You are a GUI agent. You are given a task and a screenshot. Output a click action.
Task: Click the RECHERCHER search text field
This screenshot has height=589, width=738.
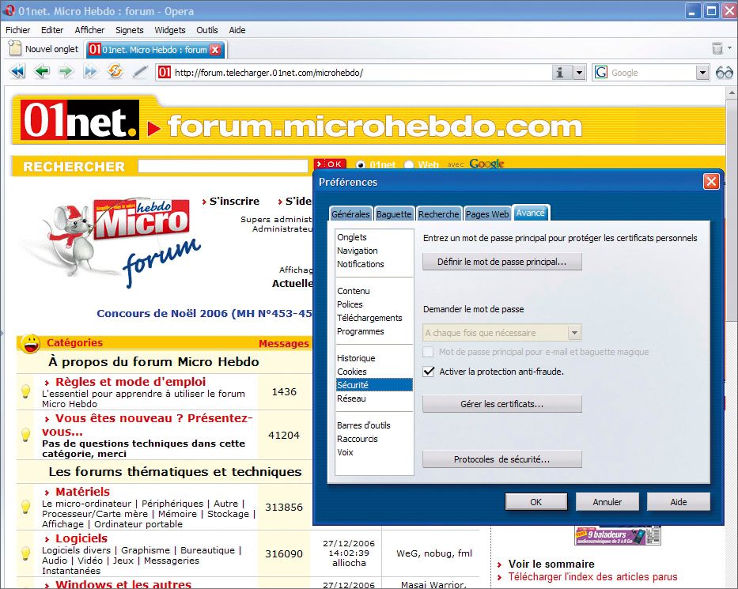tap(222, 167)
